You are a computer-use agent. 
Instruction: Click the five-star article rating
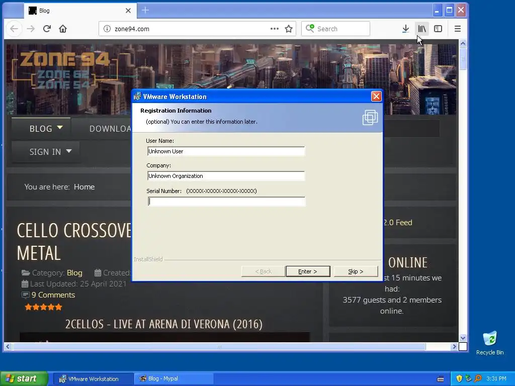43,307
